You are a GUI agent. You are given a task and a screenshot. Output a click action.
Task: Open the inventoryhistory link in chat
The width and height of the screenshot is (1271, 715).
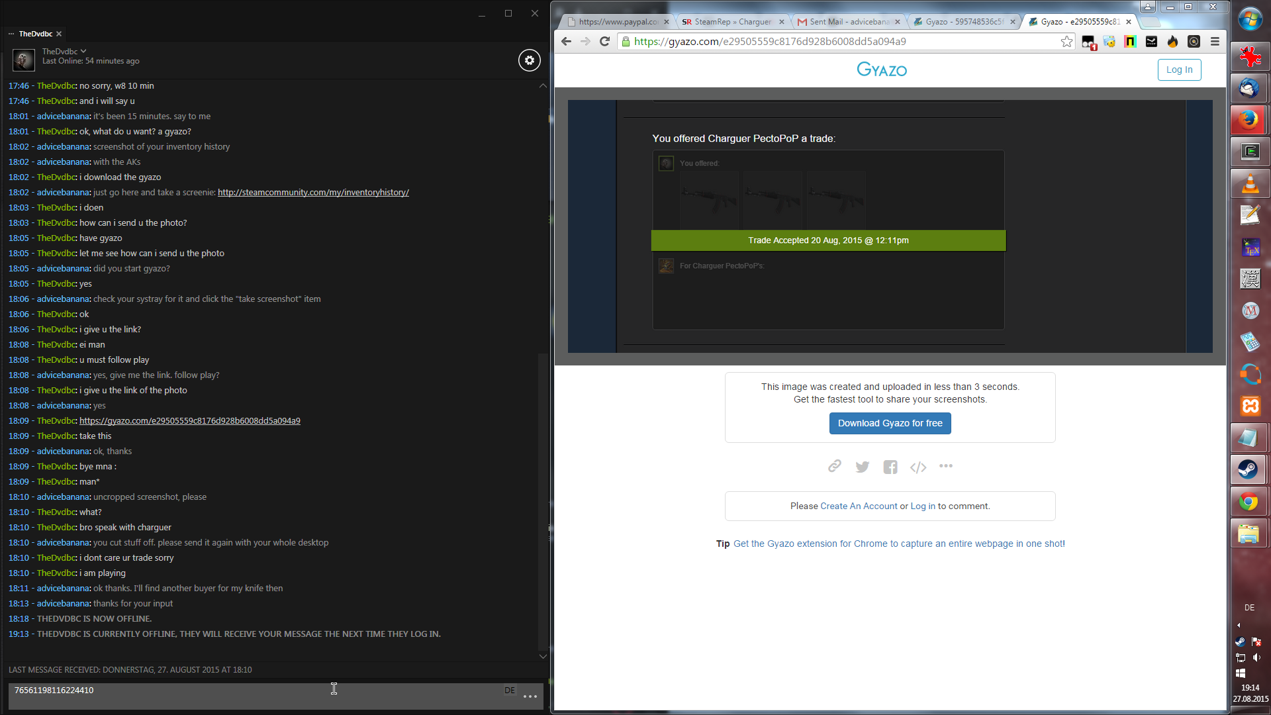(x=313, y=193)
